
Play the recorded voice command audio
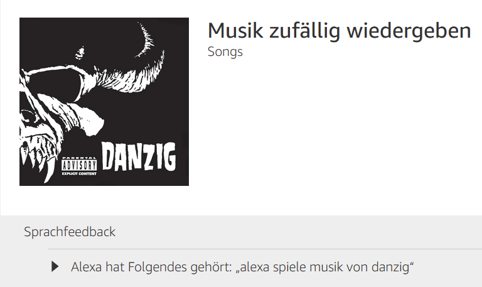pyautogui.click(x=55, y=266)
